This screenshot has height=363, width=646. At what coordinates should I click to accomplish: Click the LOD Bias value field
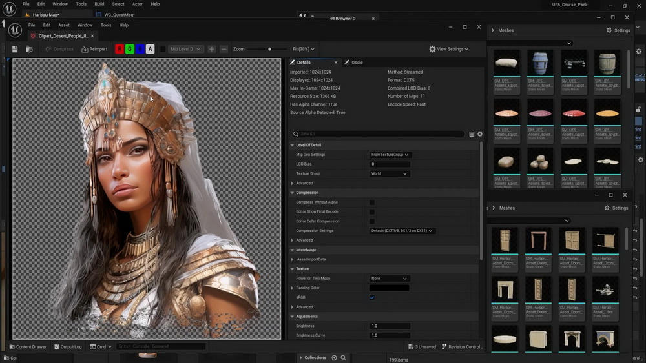390,164
